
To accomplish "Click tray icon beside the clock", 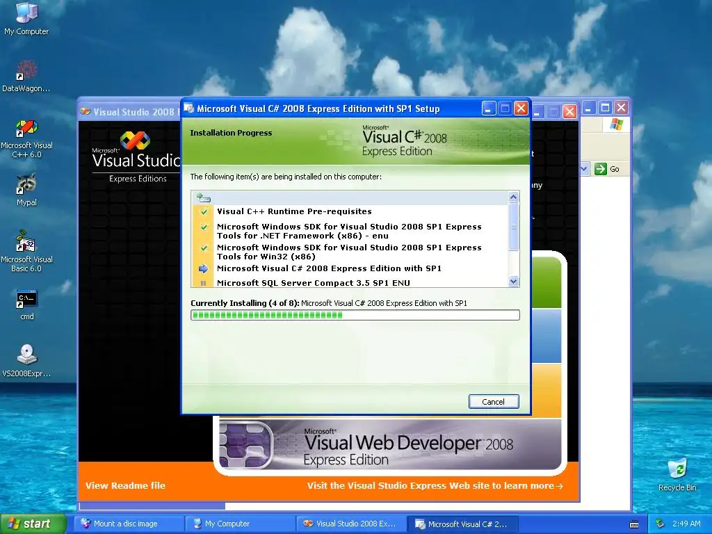I will 661,524.
